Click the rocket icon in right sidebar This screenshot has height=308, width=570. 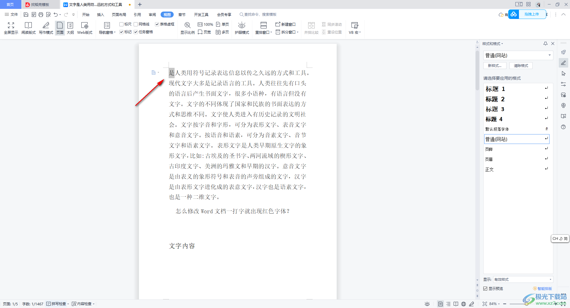click(x=563, y=52)
